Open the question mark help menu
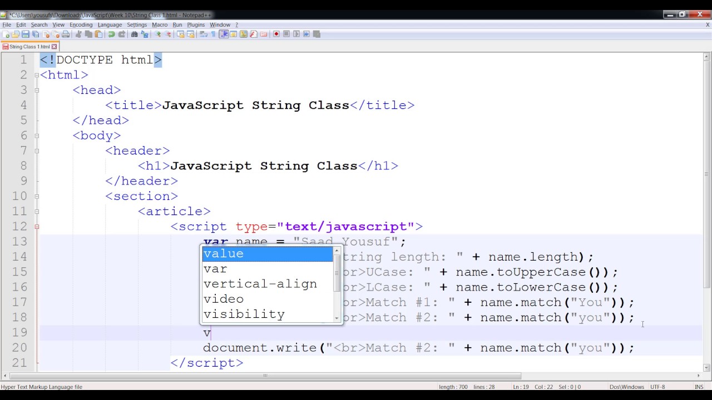This screenshot has width=712, height=400. point(236,24)
